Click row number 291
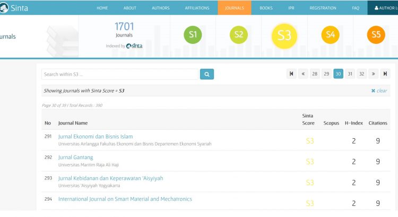 coord(48,137)
